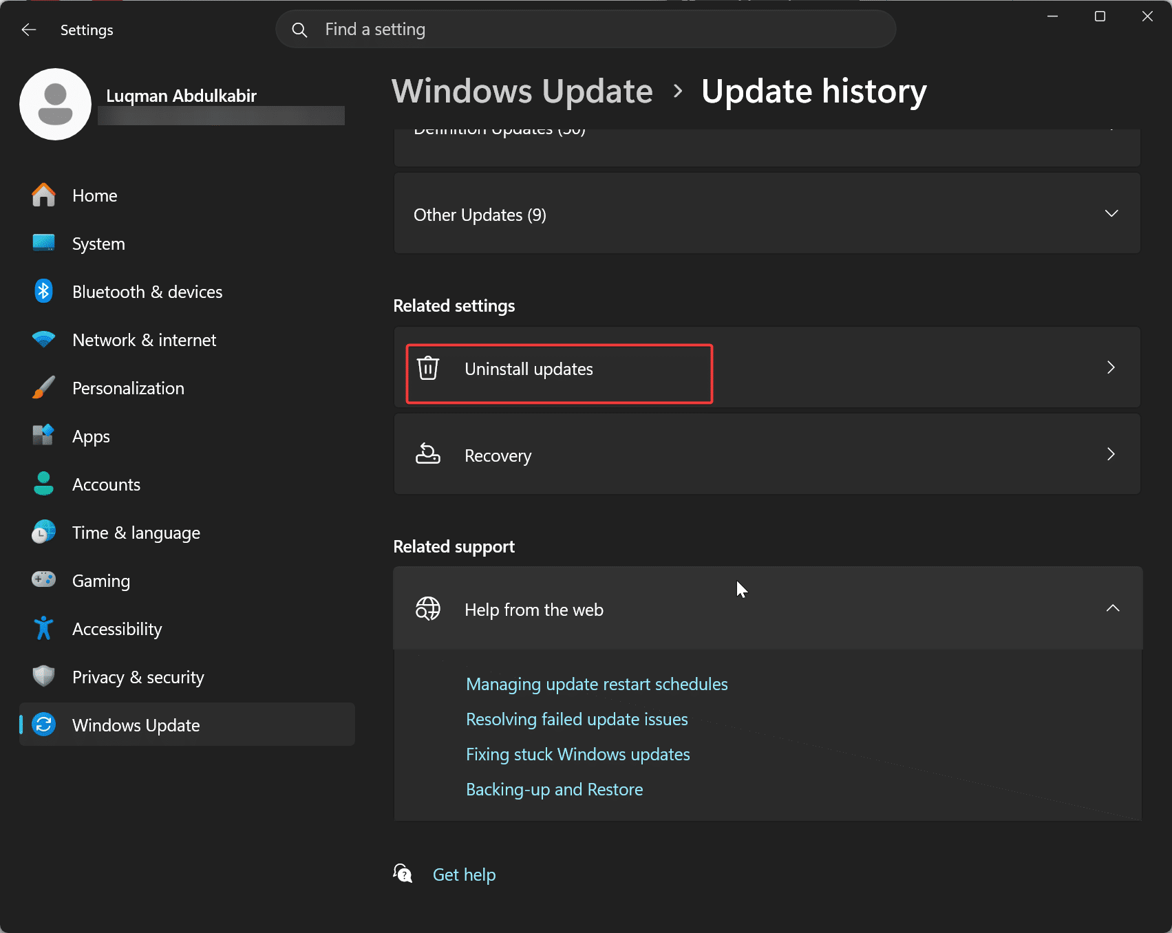
Task: Open Accessibility settings
Action: point(187,629)
